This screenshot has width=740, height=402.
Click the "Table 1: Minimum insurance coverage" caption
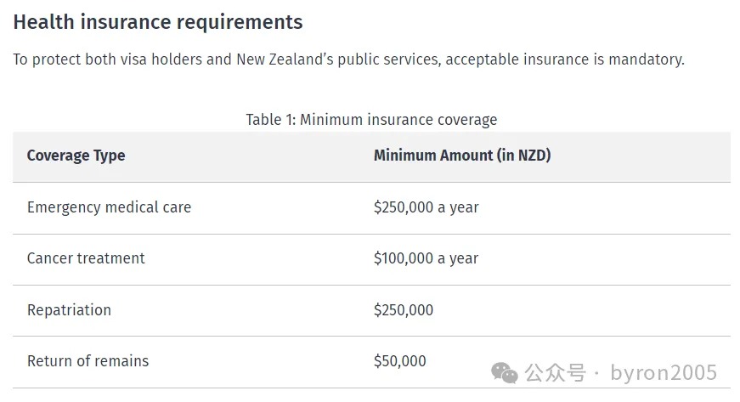(x=371, y=119)
